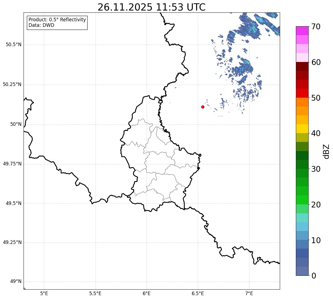Click the magenta swatch at top of colorbar

(302, 31)
